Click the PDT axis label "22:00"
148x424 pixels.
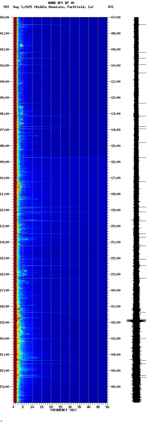click(5, 371)
